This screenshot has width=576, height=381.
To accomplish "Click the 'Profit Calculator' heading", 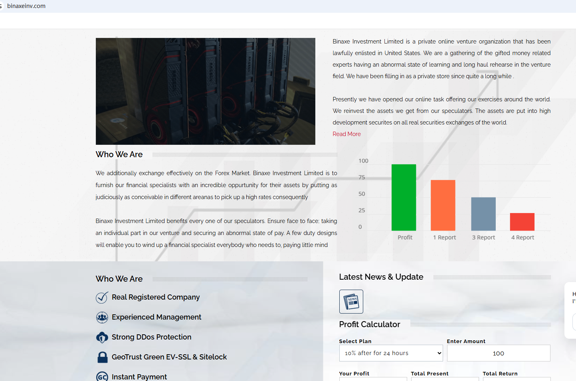I will pos(370,324).
